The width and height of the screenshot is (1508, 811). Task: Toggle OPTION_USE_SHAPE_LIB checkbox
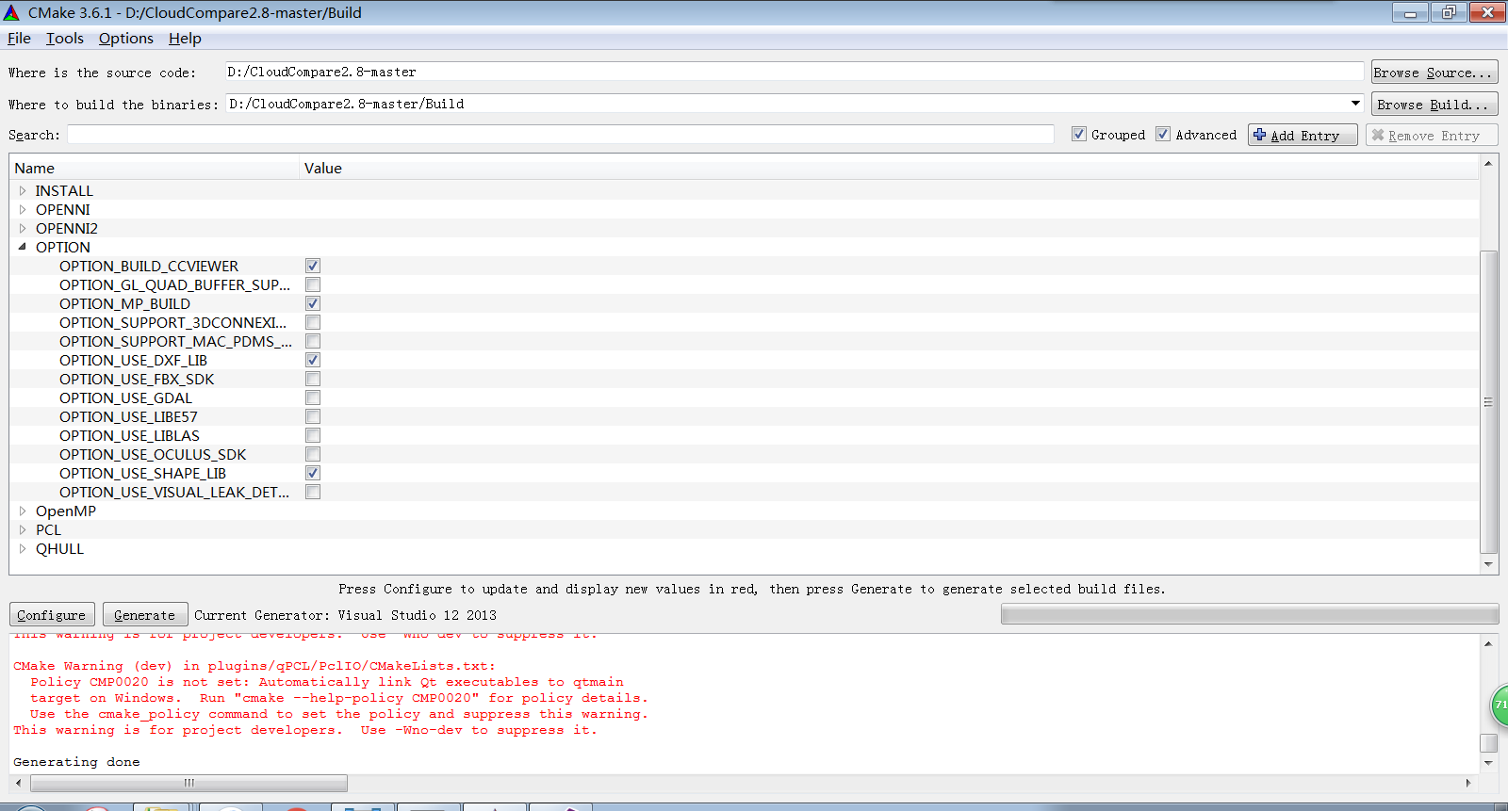tap(313, 473)
